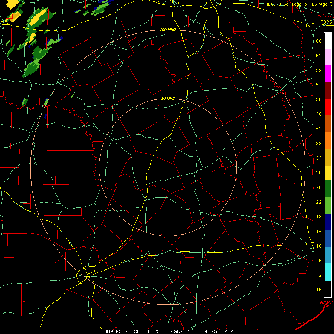Image resolution: width=334 pixels, height=334 pixels.
Task: Click the 38 legend value
Action: (x=319, y=143)
